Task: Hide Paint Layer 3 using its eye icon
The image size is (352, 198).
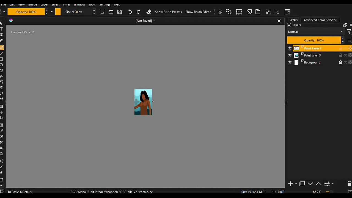Action: point(290,55)
